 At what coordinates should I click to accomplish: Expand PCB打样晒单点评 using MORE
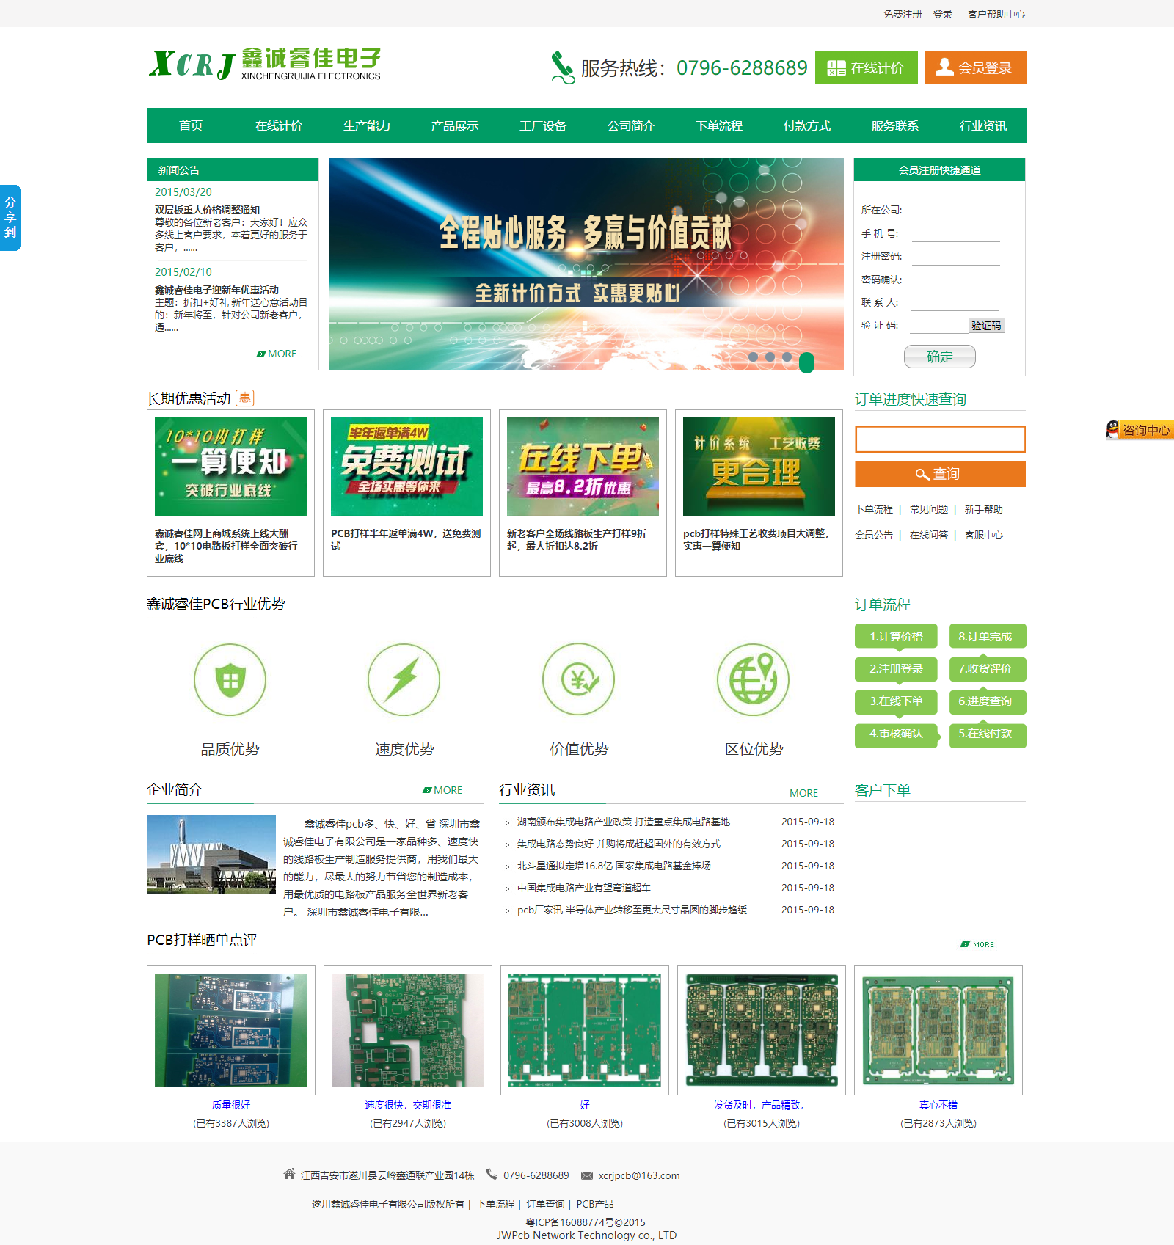977,945
